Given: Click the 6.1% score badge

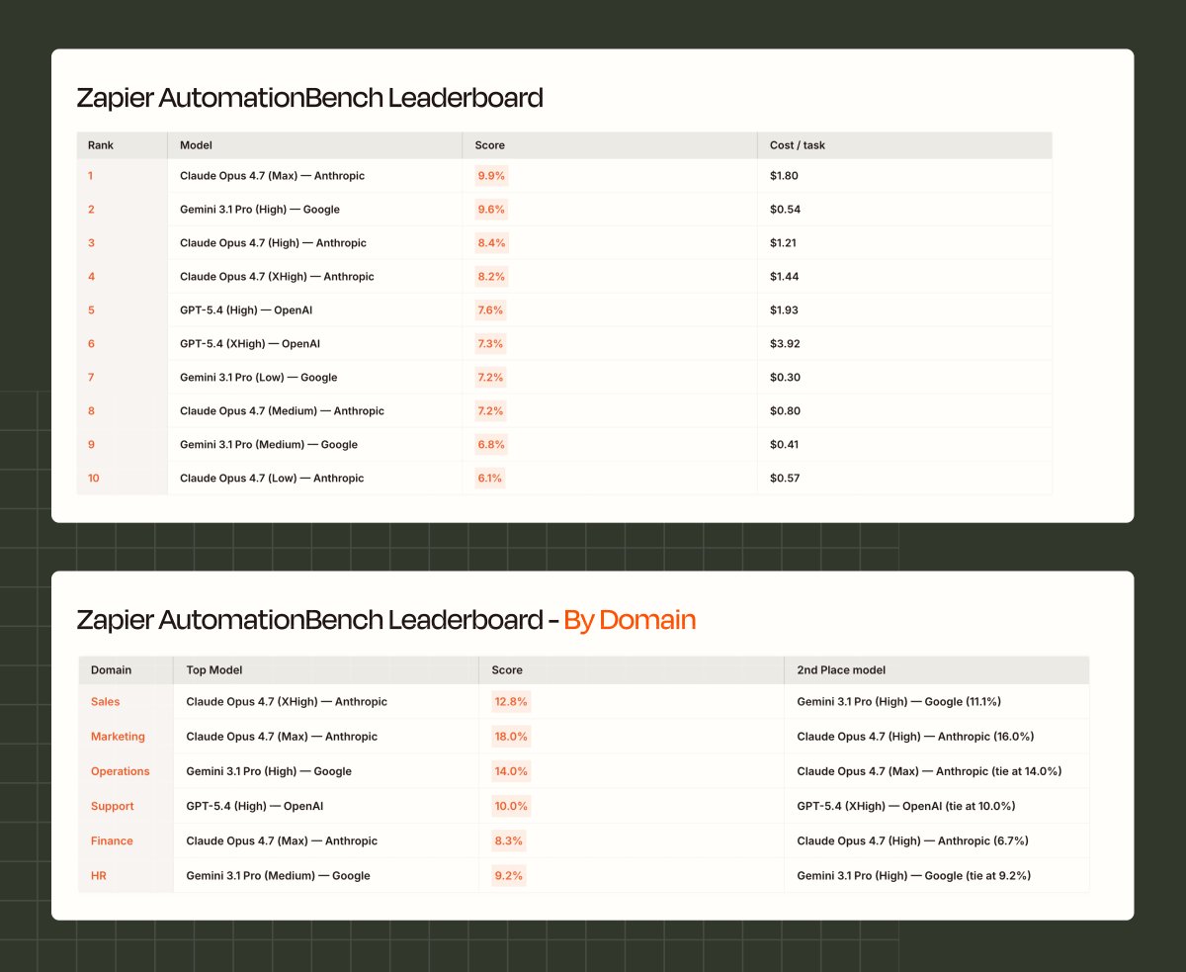Looking at the screenshot, I should coord(490,479).
